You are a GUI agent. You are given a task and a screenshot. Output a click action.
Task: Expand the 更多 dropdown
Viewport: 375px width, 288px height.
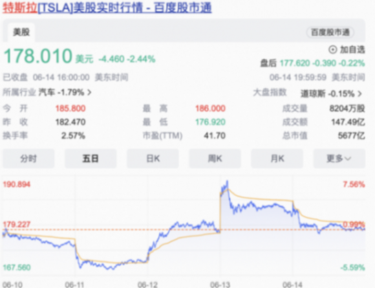[x=339, y=159]
